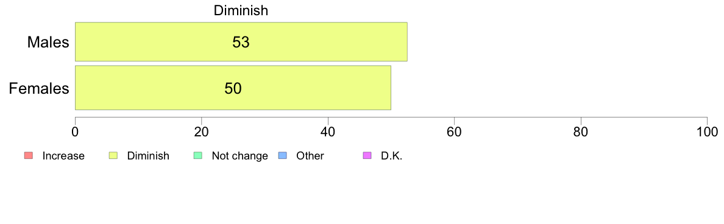Click the 0 axis tick label
This screenshot has height=224, width=724.
[75, 132]
